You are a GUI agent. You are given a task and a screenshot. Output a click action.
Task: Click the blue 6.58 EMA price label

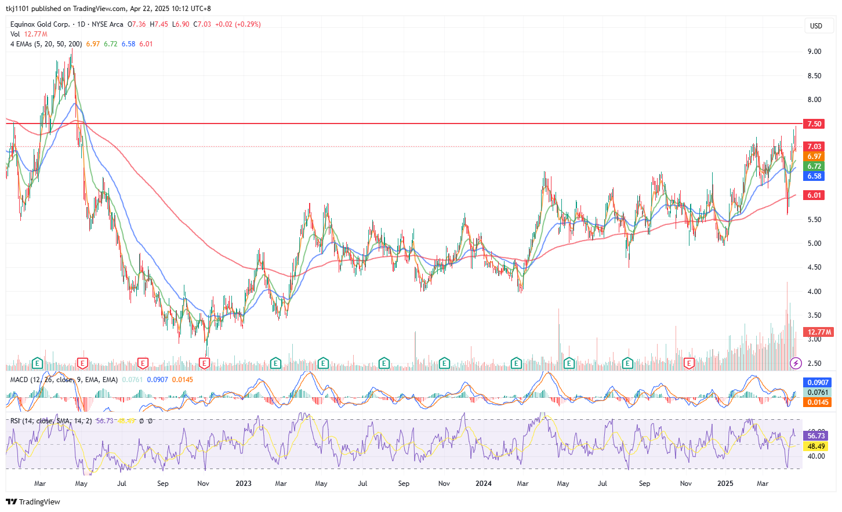[x=814, y=176]
